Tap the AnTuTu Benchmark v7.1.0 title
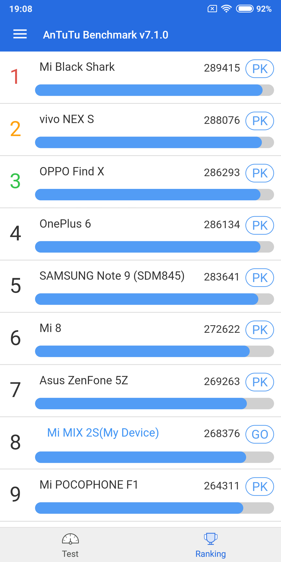Viewport: 281px width, 562px height. (106, 35)
